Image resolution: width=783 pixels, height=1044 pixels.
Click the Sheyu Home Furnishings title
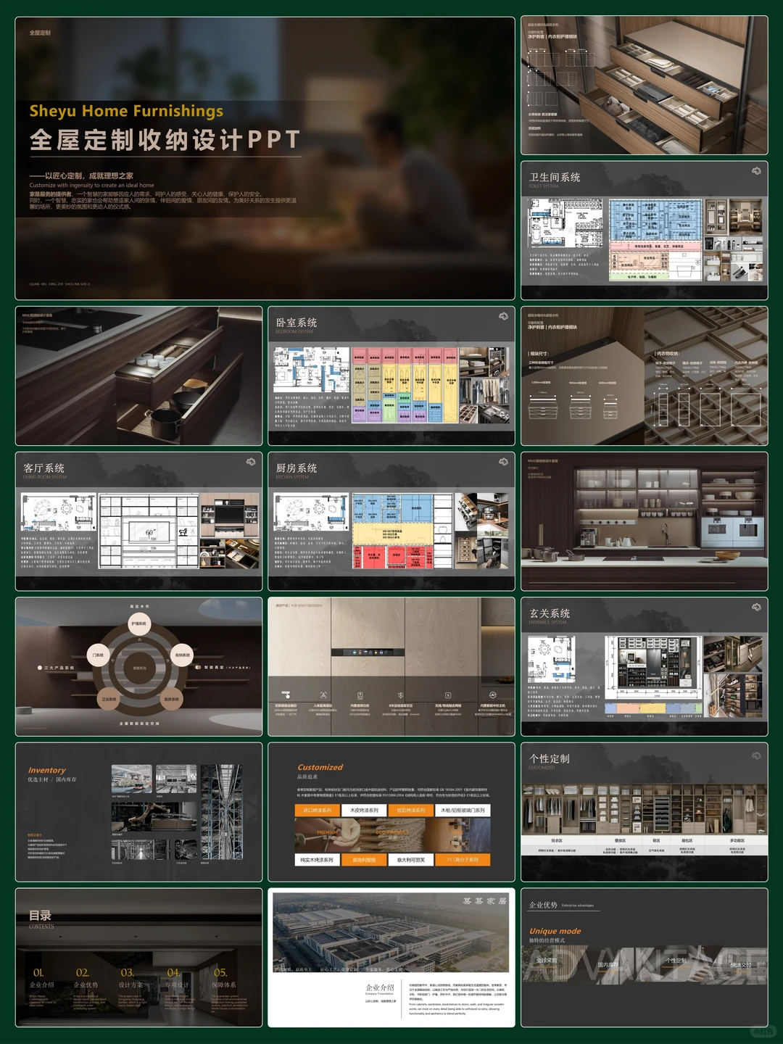pyautogui.click(x=126, y=111)
